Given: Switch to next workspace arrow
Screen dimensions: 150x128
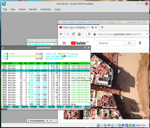Looking at the screenshot, I should point(51,121).
